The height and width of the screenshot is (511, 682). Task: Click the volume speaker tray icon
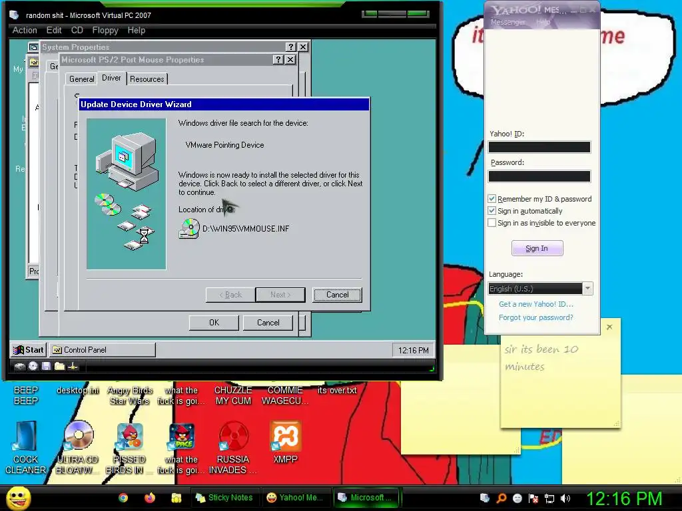click(x=565, y=498)
